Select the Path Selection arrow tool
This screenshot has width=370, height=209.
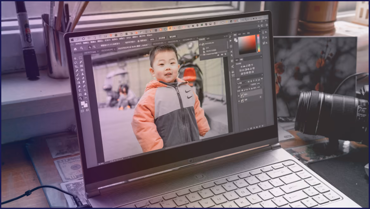pyautogui.click(x=85, y=90)
